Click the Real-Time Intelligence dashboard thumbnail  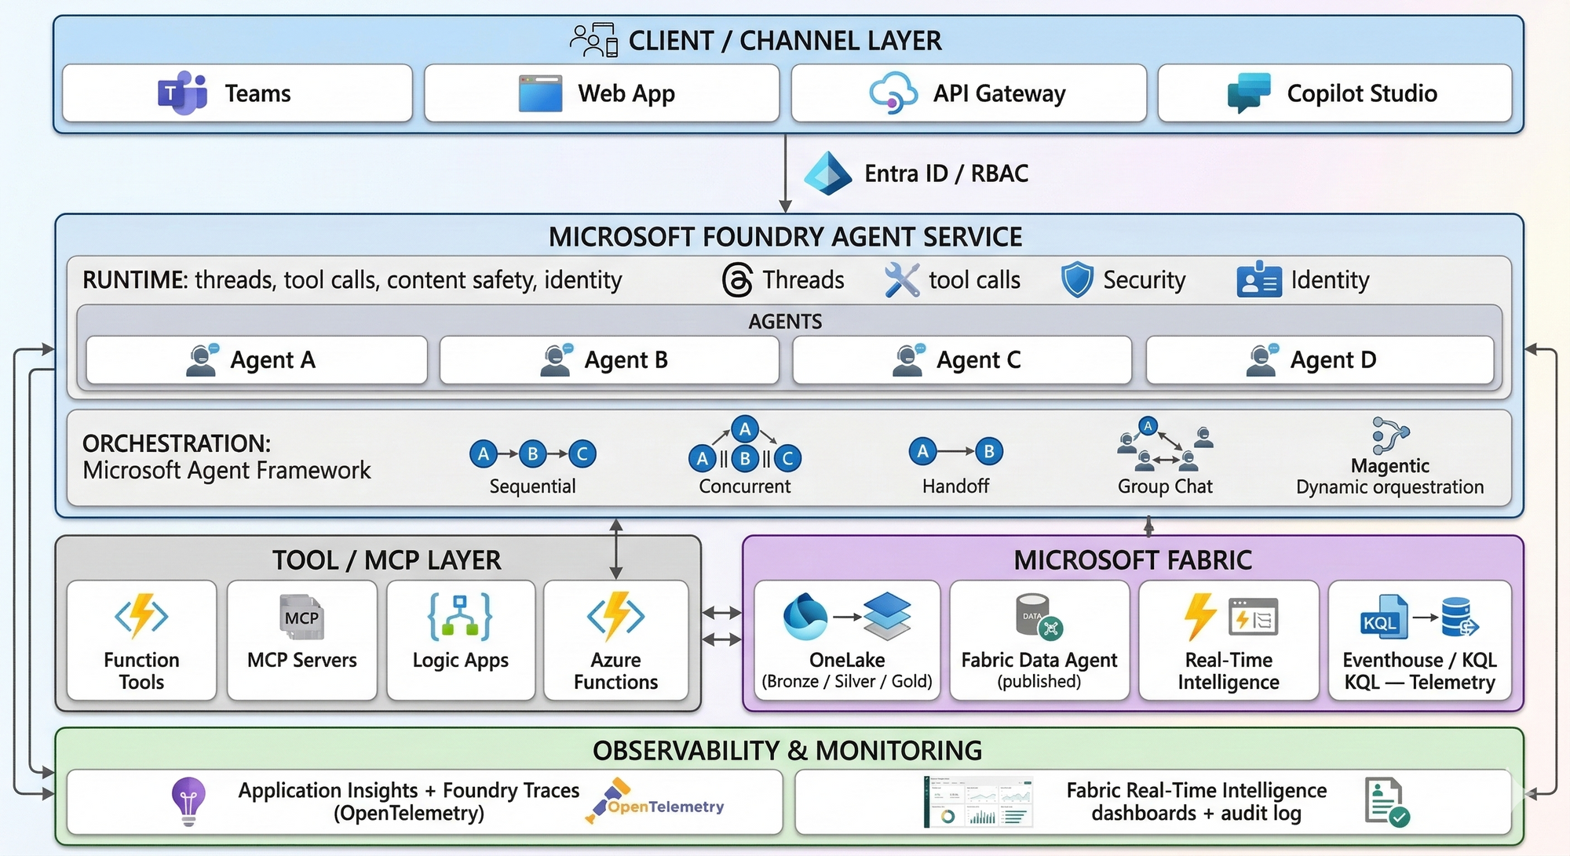(978, 802)
